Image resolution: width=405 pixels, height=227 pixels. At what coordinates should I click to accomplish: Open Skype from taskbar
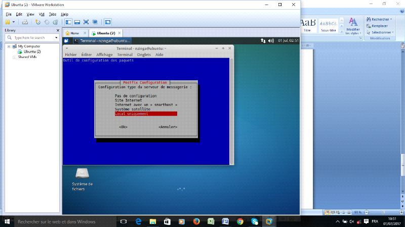pos(255,221)
